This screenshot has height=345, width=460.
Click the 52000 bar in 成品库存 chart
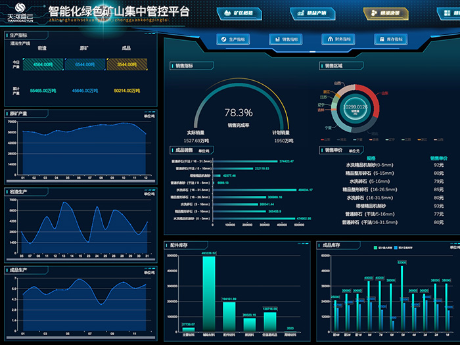tap(402, 298)
